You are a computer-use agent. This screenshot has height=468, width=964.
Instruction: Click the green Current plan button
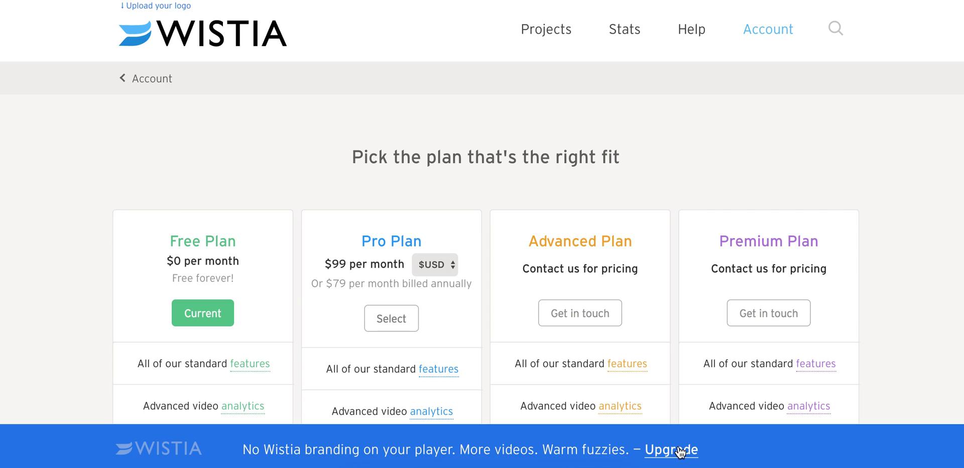[203, 313]
